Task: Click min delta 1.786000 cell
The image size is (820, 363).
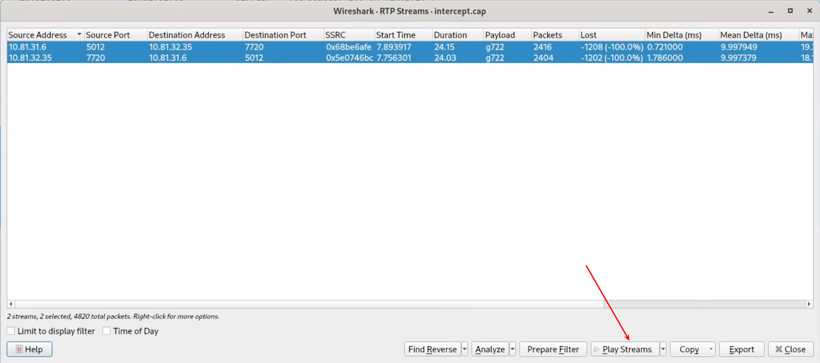Action: (x=665, y=58)
